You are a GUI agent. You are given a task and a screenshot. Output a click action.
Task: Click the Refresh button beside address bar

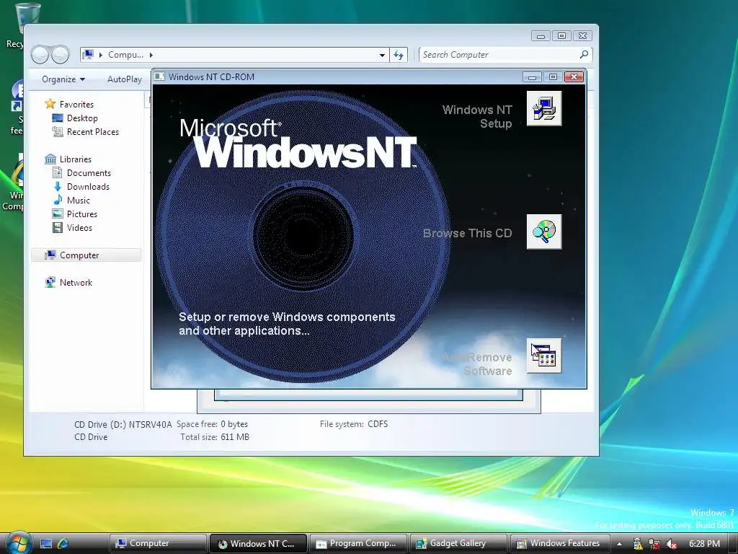point(399,55)
